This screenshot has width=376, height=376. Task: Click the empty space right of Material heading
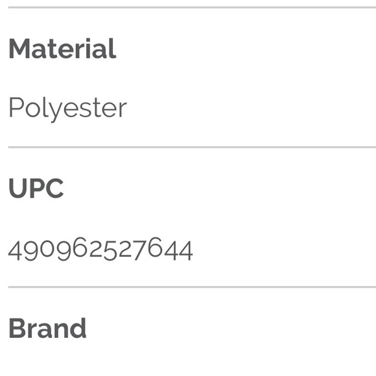[x=246, y=49]
